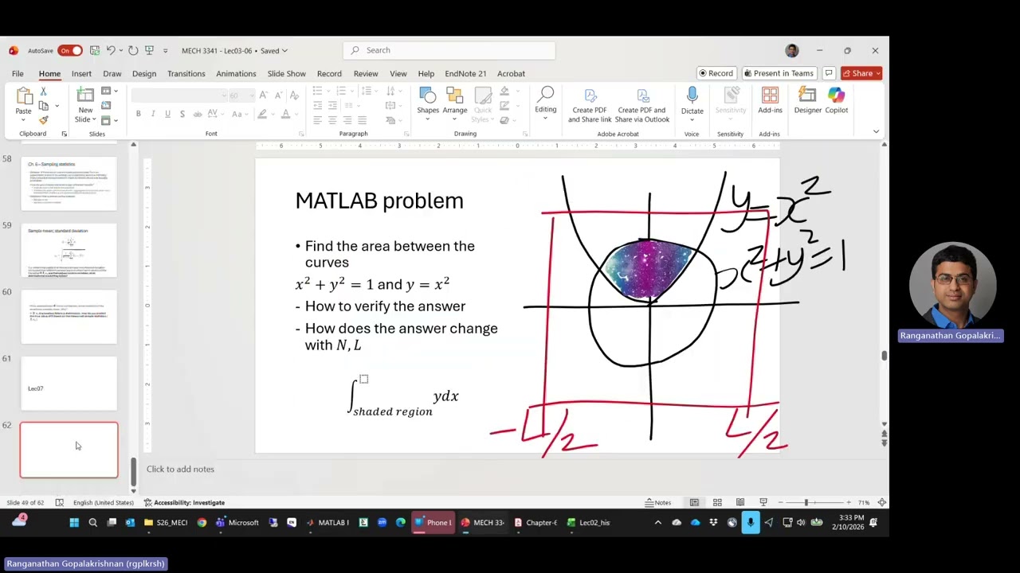Image resolution: width=1020 pixels, height=573 pixels.
Task: Switch to the Draw tab
Action: [112, 73]
